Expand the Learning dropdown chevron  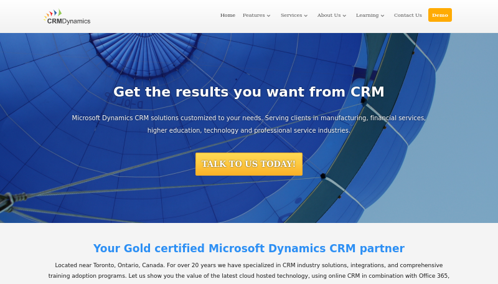(x=382, y=16)
